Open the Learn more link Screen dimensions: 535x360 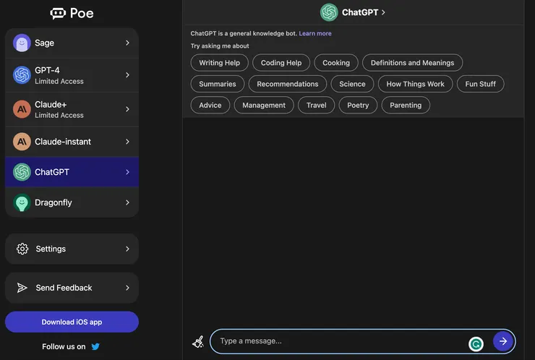coord(315,33)
